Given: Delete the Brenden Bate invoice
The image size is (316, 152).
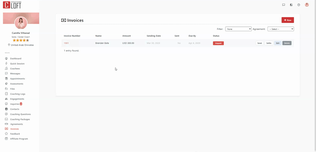Looking at the screenshot, I should [287, 43].
